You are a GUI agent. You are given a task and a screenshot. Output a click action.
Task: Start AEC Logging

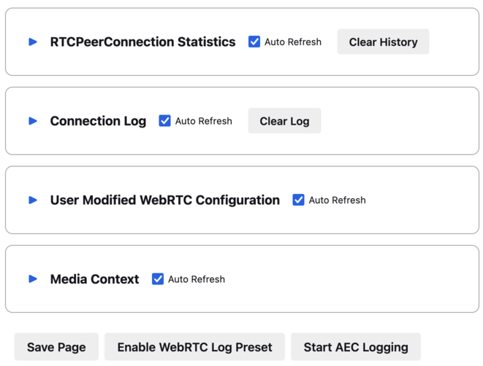(355, 347)
